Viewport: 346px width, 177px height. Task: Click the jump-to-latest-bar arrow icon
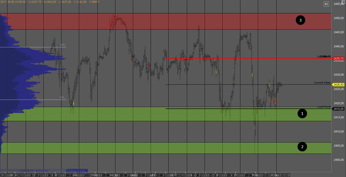coord(326,4)
